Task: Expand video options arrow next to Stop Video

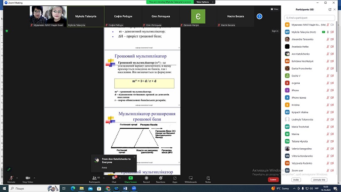Action: 34,178
